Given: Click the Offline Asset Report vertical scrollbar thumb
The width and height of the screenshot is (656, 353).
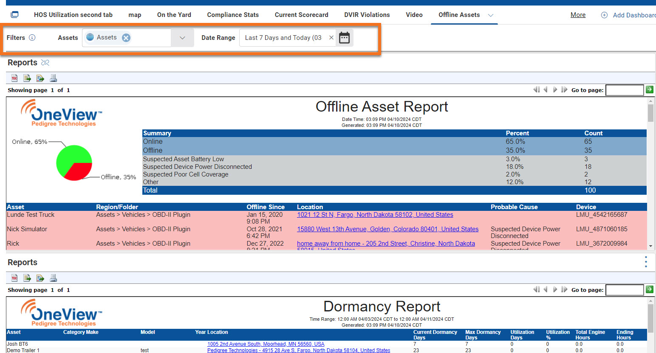Looking at the screenshot, I should coord(650,113).
